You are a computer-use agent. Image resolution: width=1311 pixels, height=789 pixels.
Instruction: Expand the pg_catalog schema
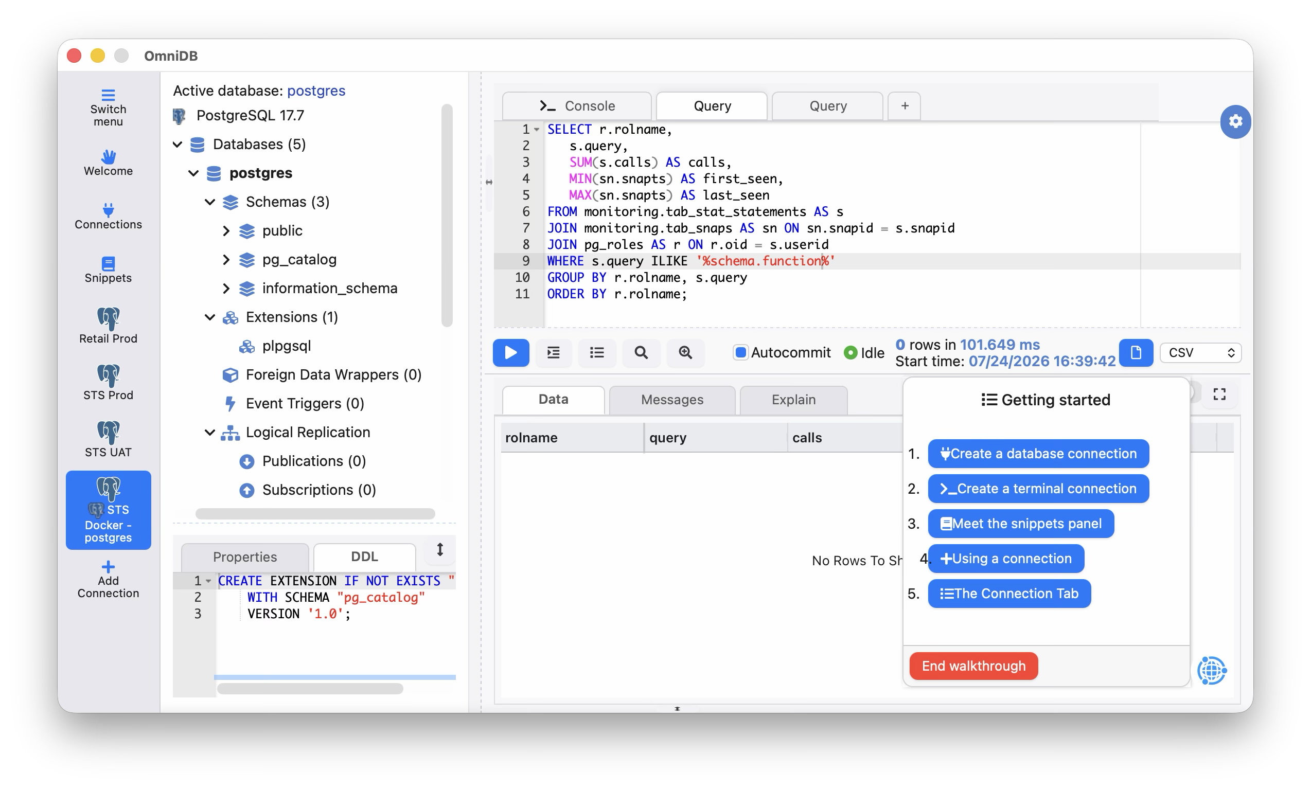click(226, 259)
